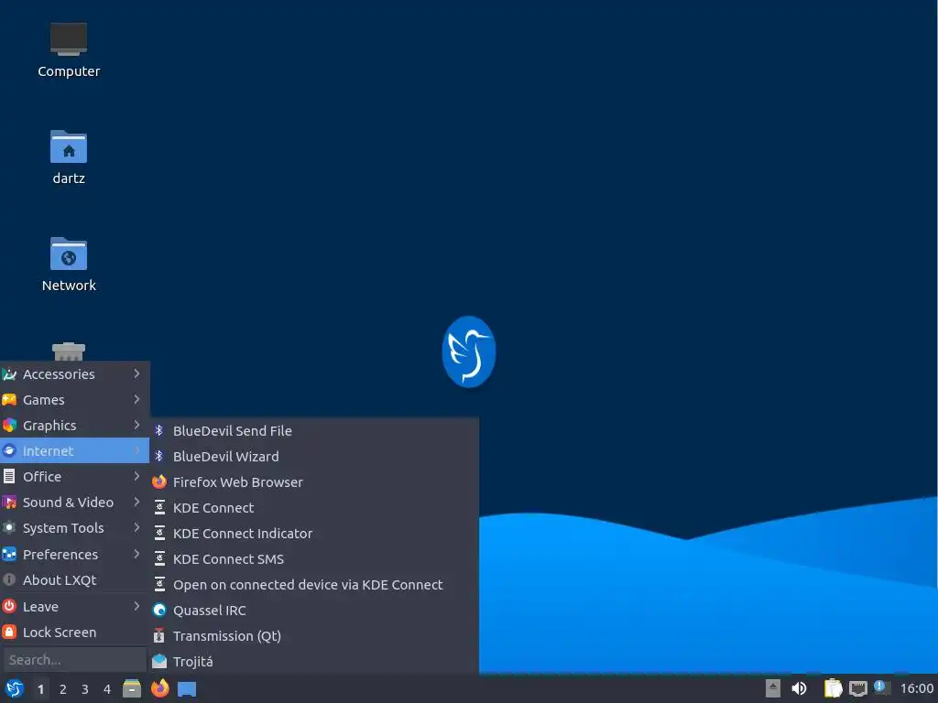Click the Transmission (Qt) icon
Screen dimensions: 938x703
[159, 636]
